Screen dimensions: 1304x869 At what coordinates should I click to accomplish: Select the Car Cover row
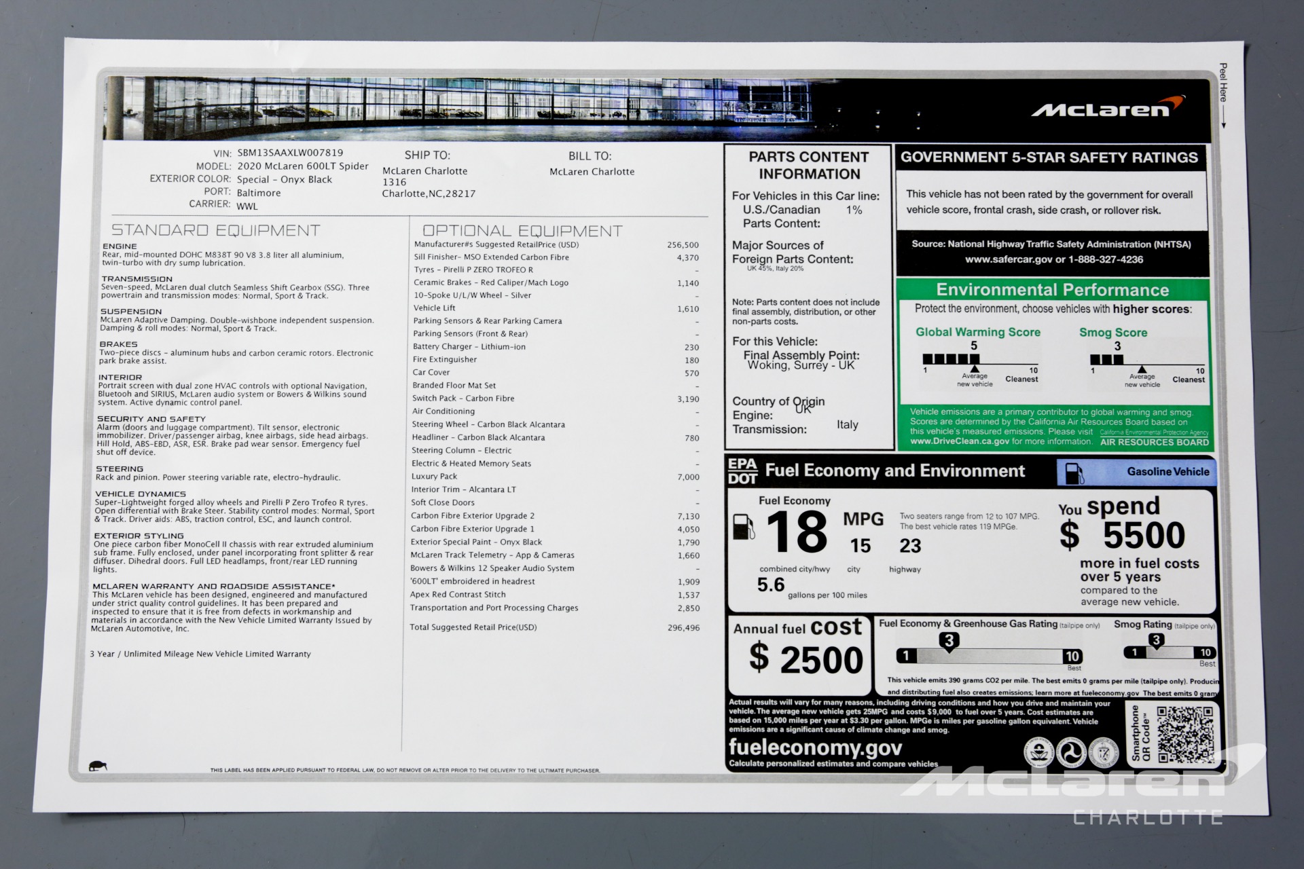[x=556, y=373]
